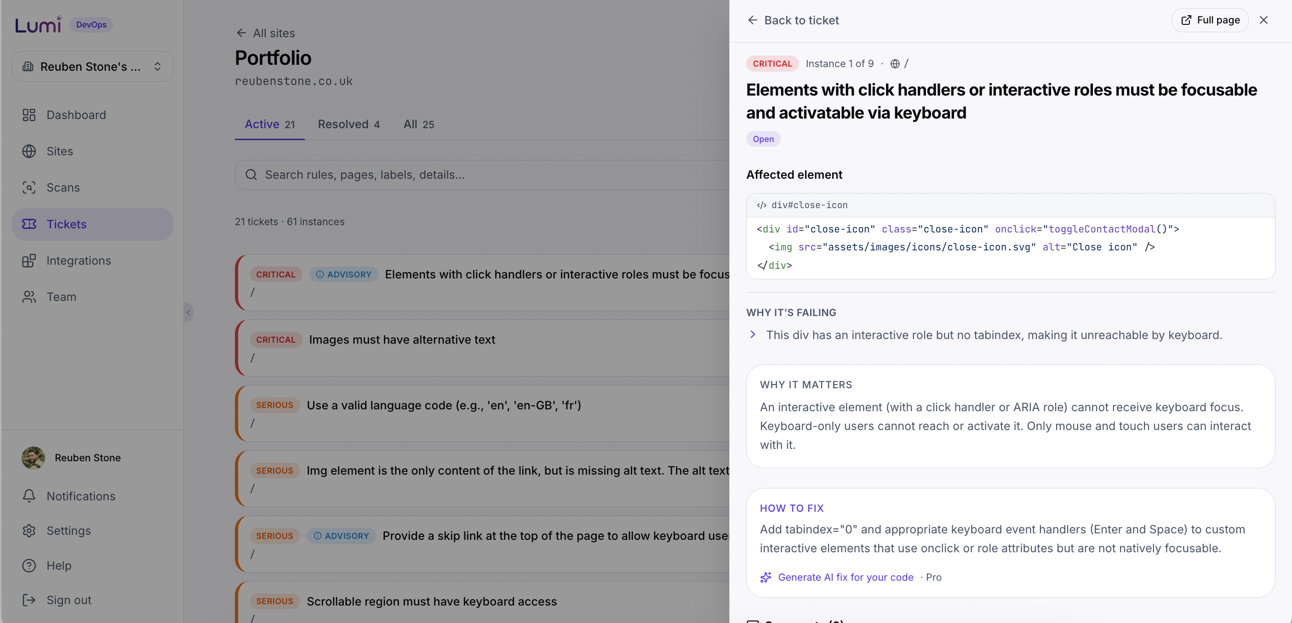
Task: Click the back arrow next to All sites
Action: (241, 33)
